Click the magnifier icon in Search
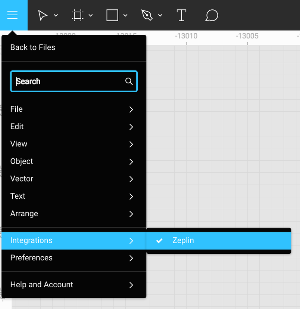The image size is (300, 309). tap(129, 81)
